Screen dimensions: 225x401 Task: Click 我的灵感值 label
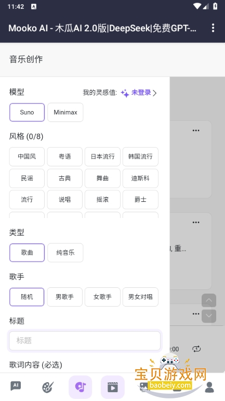point(100,93)
